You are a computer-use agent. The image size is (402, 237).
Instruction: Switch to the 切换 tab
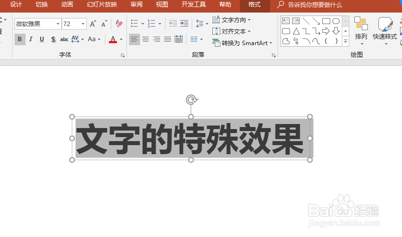[42, 5]
